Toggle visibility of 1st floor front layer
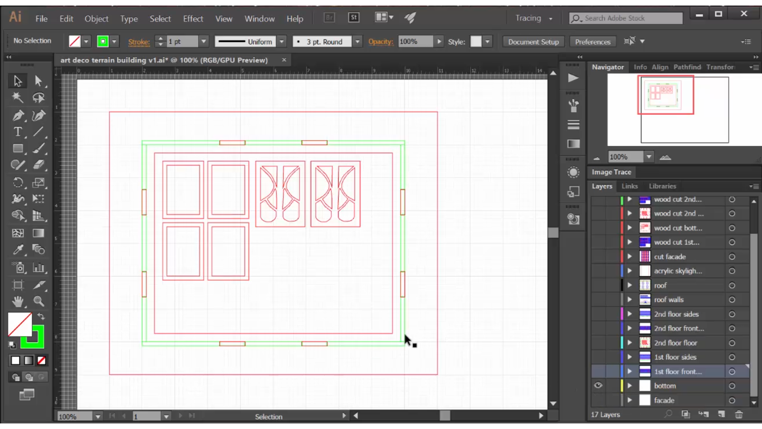This screenshot has height=429, width=762. [x=598, y=371]
